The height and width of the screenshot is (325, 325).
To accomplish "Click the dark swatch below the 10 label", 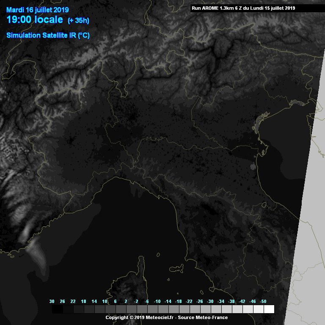I will click(x=110, y=309).
